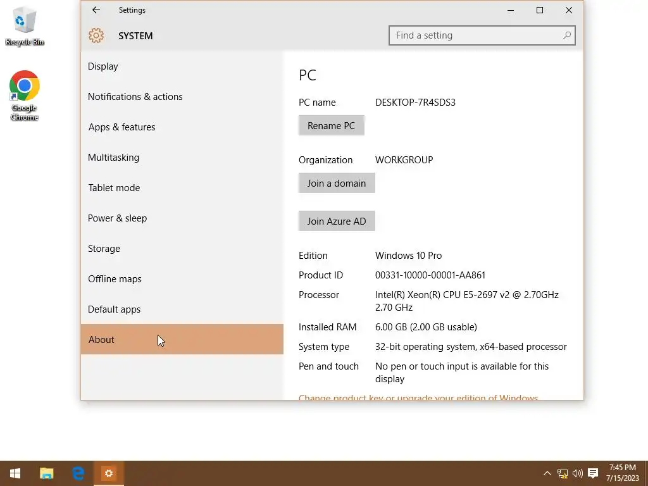Click the Rename PC button
The width and height of the screenshot is (648, 486).
[x=332, y=126]
